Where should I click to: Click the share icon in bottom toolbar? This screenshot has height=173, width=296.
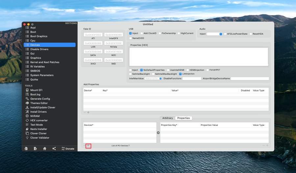tap(54, 149)
